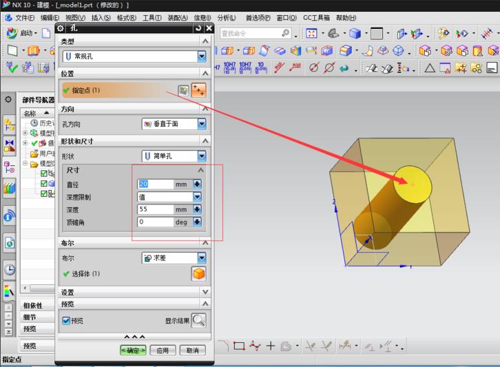Toggle the 预览 checkbox in dialog
The height and width of the screenshot is (367, 500).
66,320
